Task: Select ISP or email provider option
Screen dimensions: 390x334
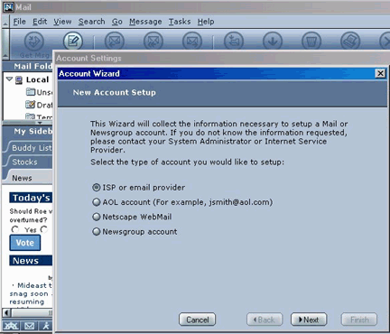Action: coord(96,188)
